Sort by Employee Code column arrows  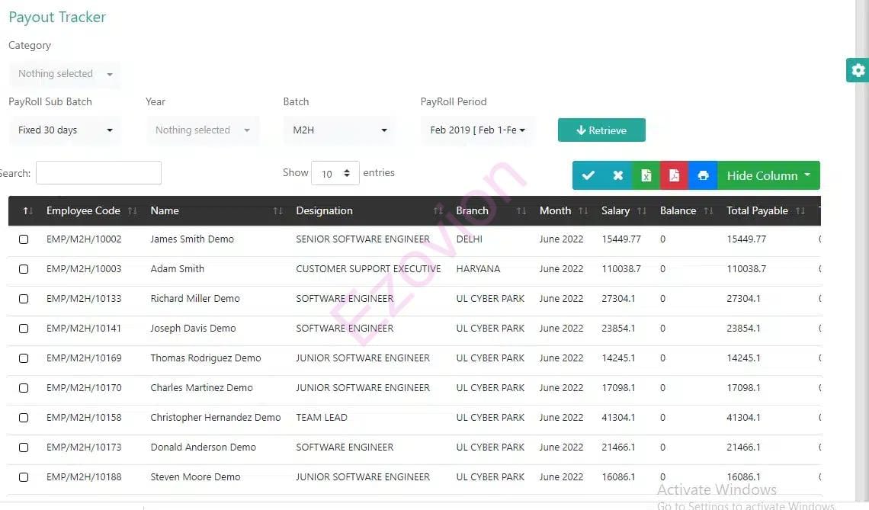(x=133, y=211)
